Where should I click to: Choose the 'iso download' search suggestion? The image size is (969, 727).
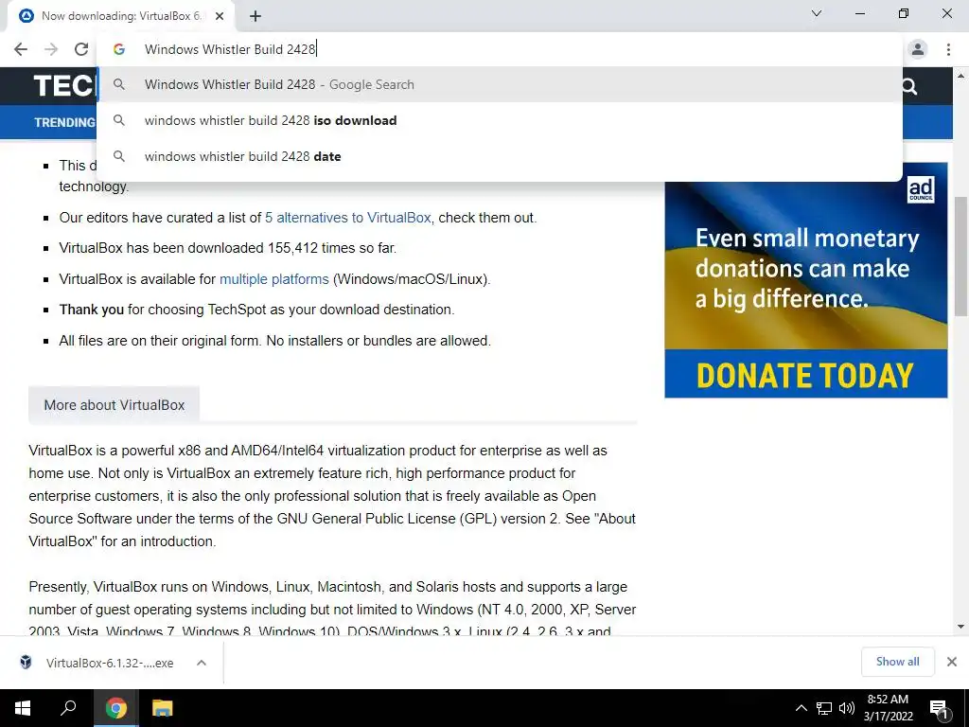point(500,120)
